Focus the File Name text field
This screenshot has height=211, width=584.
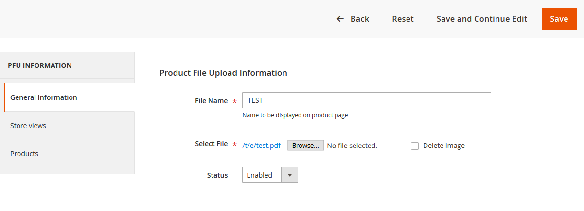click(x=366, y=100)
